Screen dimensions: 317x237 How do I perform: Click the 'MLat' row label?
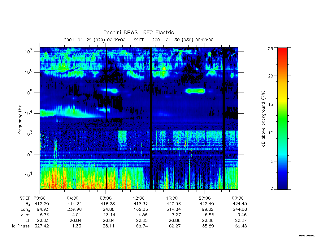(x=25, y=215)
